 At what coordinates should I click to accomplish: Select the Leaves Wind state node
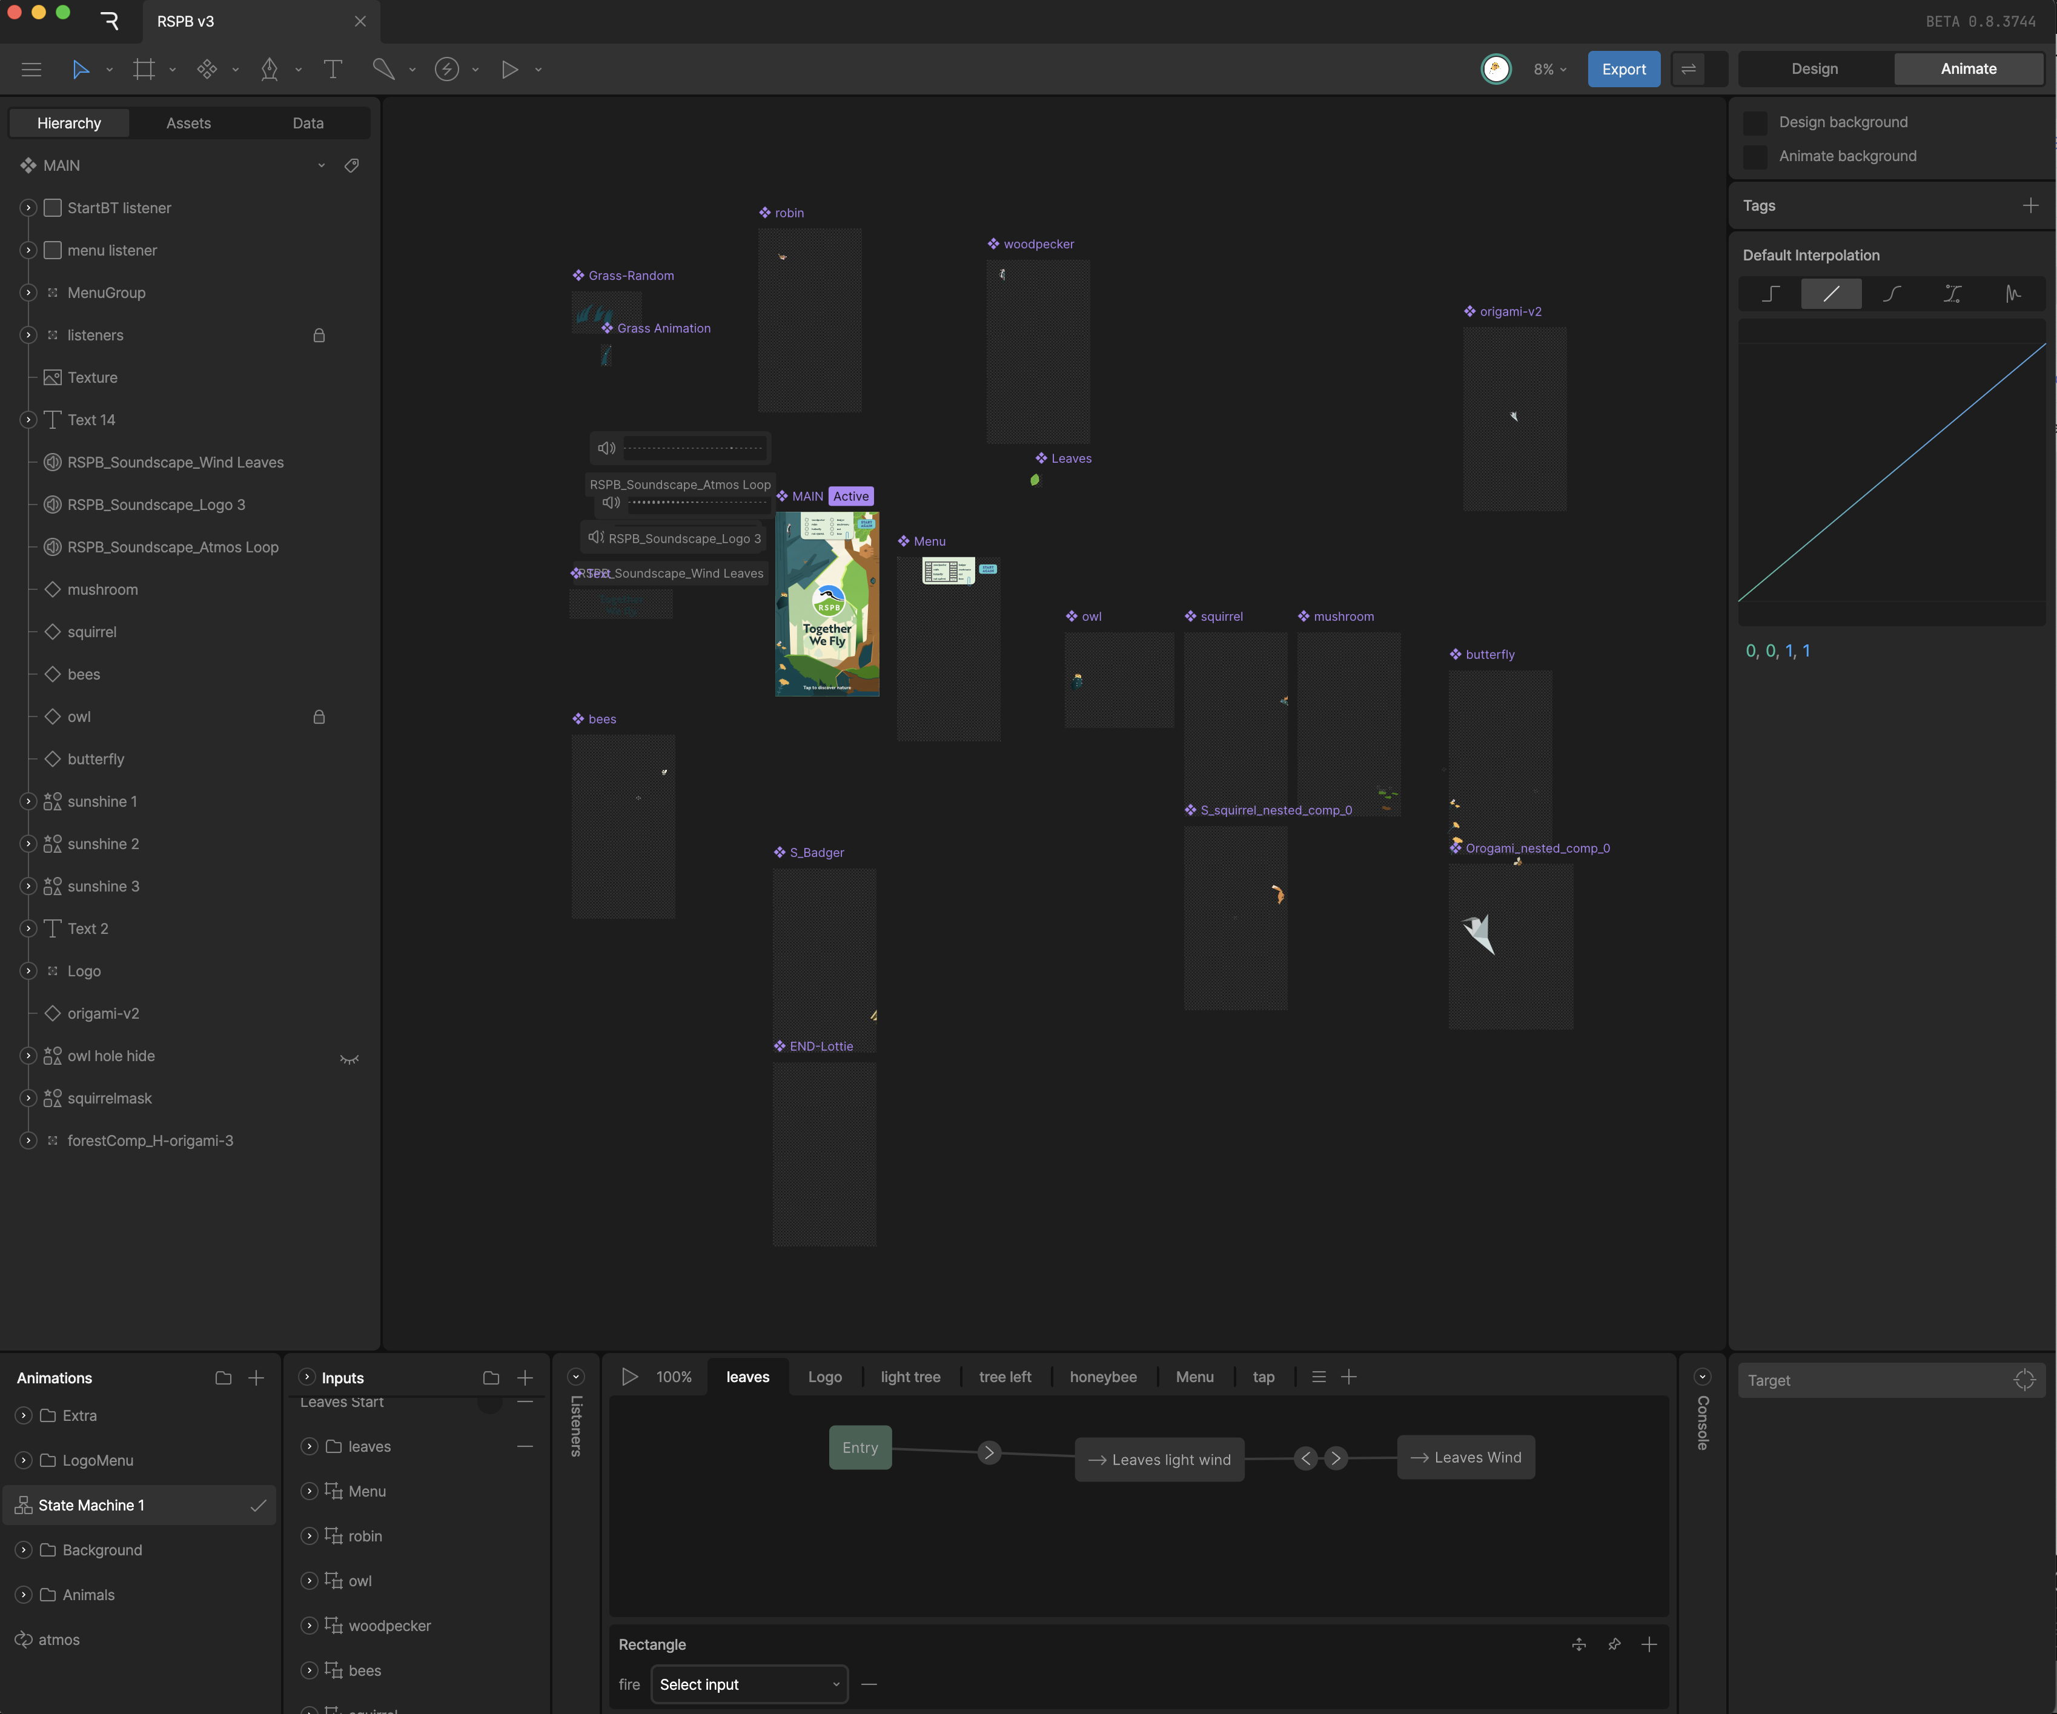click(x=1465, y=1457)
